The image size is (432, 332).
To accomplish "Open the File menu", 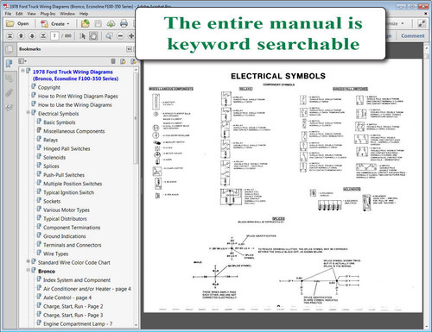I will pyautogui.click(x=8, y=14).
